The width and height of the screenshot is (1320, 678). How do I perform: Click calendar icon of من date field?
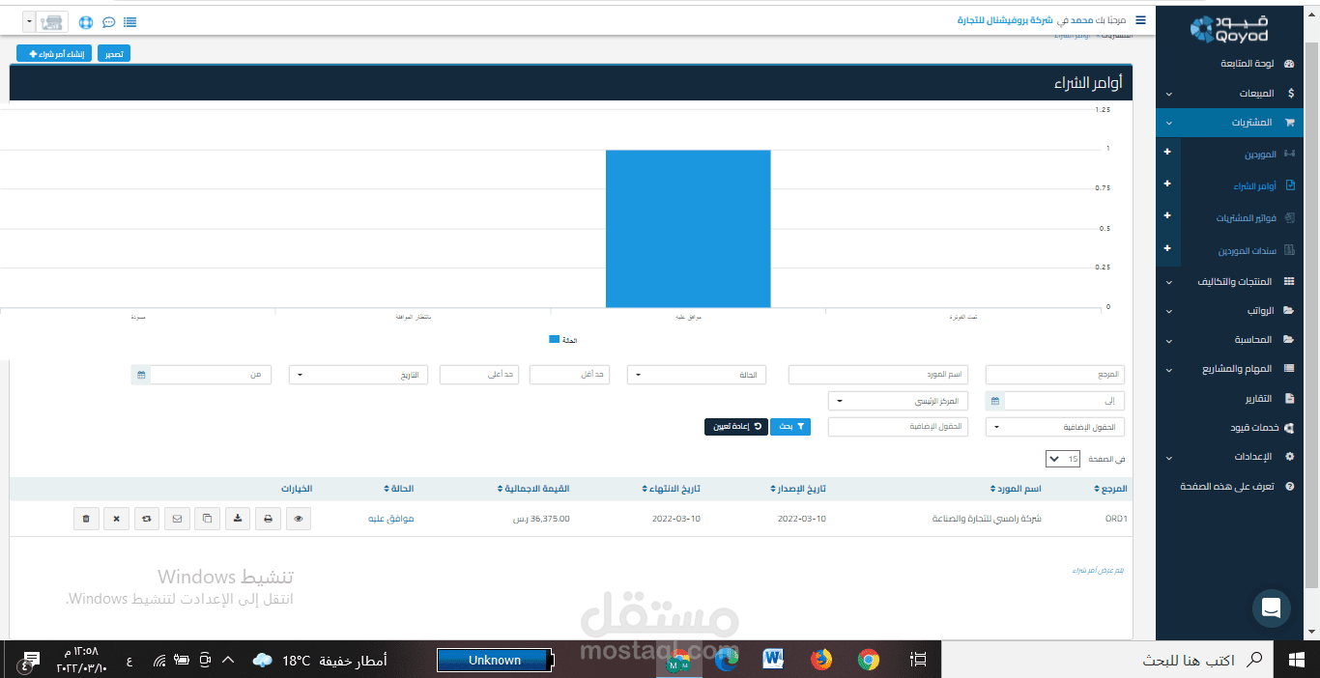141,374
